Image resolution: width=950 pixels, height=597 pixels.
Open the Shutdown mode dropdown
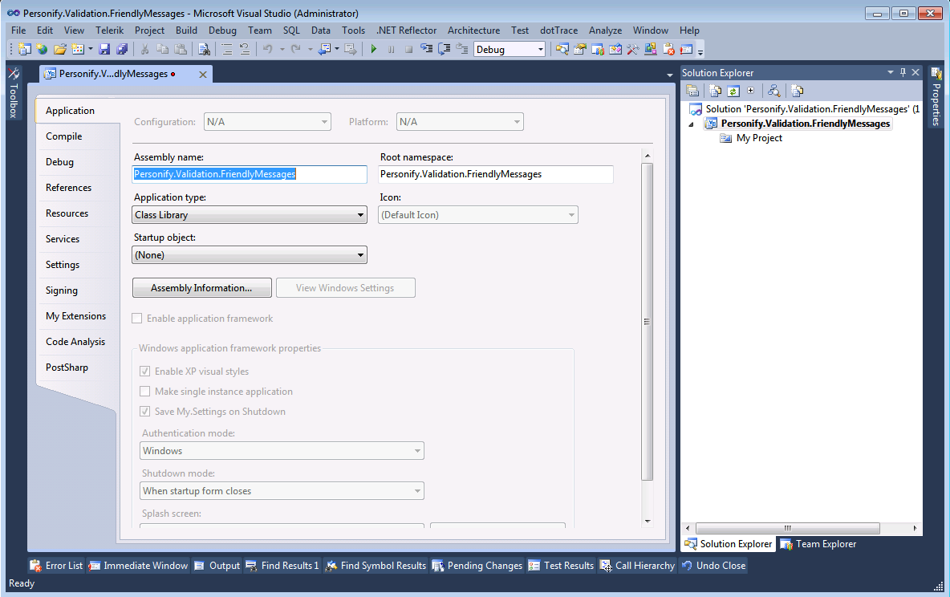pos(282,491)
